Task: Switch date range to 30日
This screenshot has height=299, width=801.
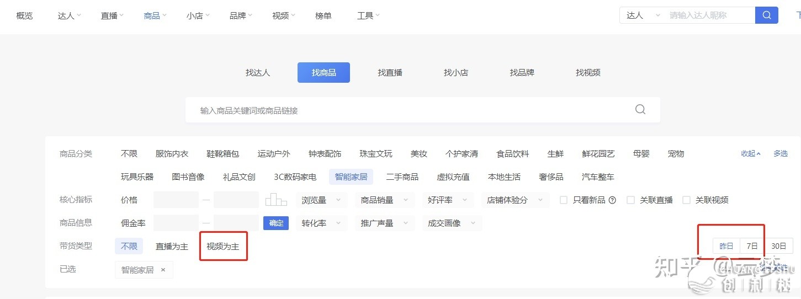Action: click(778, 246)
